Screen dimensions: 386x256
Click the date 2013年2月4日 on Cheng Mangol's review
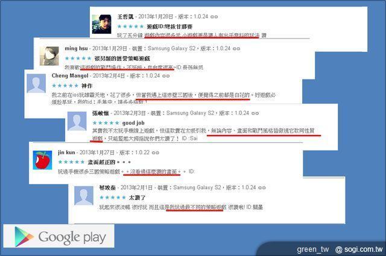coord(109,76)
